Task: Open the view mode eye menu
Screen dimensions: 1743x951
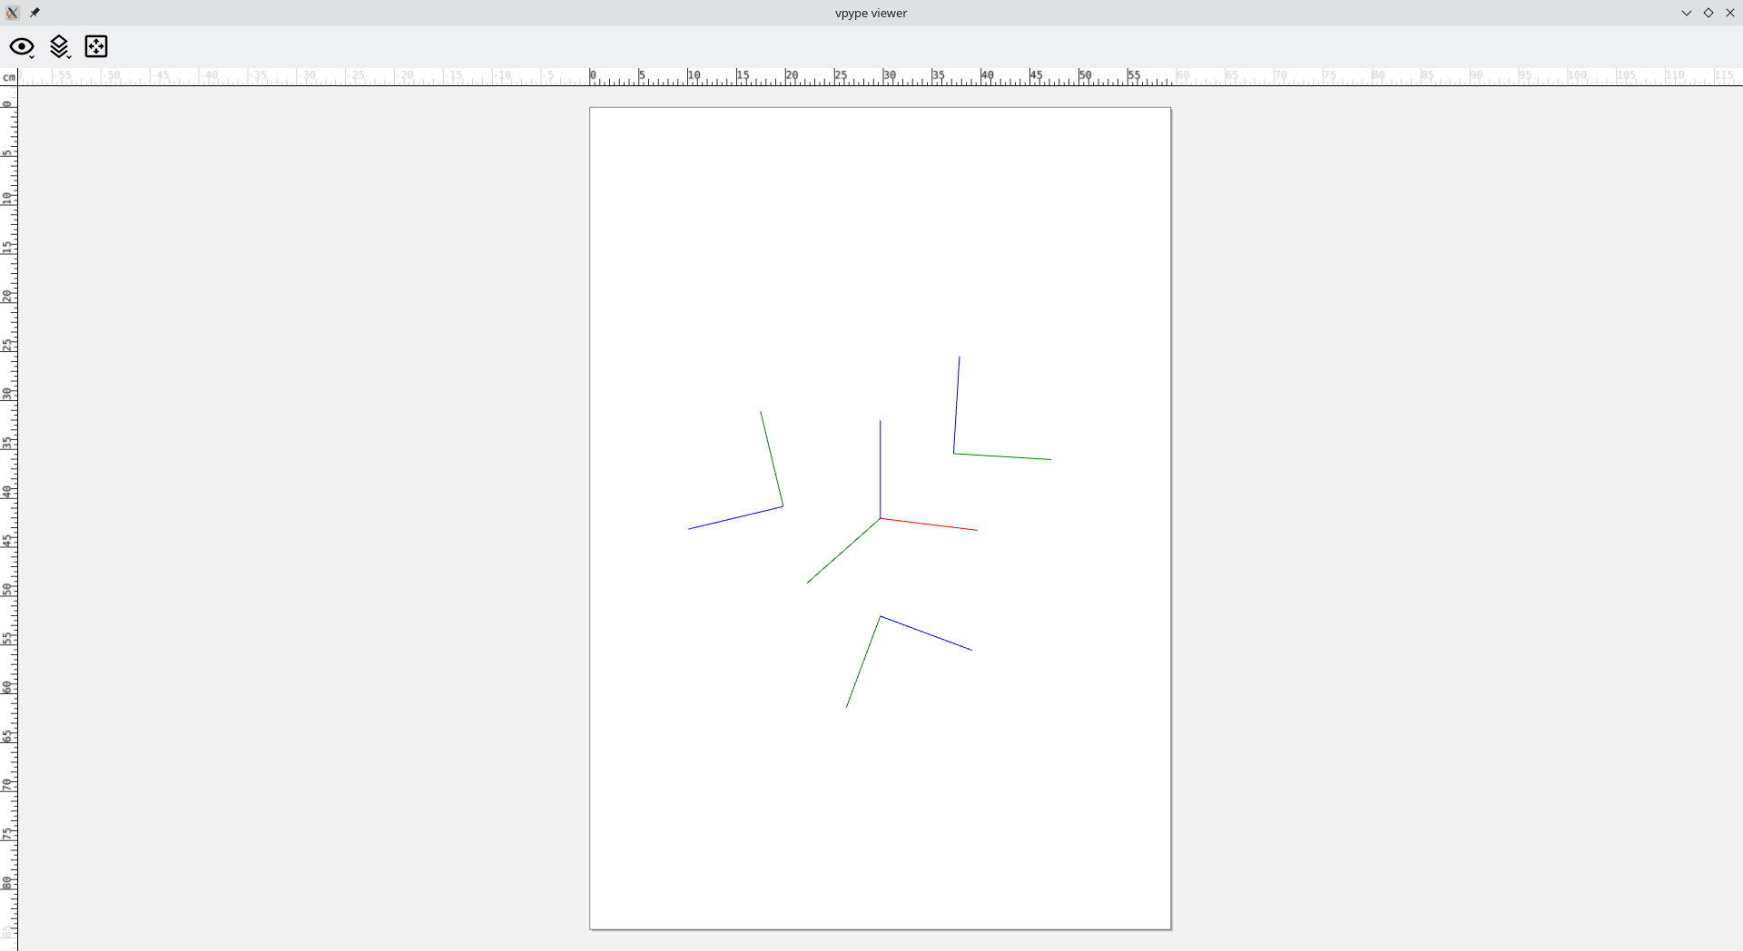Action: click(x=22, y=47)
